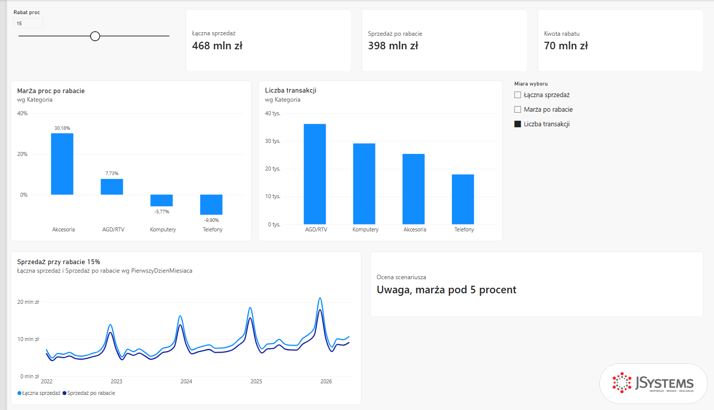
Task: Tick the Łączna sprzedaż checkbox
Action: click(x=517, y=95)
